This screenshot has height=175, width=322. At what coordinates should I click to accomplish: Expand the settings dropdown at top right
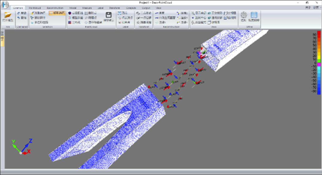click(x=316, y=8)
